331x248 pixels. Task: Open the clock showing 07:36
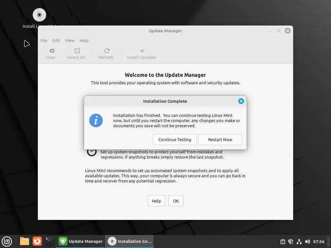coord(318,242)
